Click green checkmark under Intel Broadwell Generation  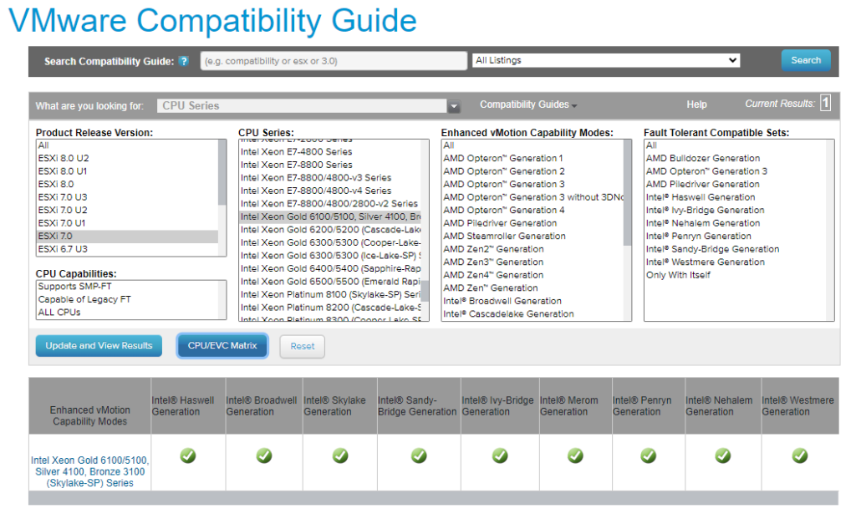[x=264, y=455]
